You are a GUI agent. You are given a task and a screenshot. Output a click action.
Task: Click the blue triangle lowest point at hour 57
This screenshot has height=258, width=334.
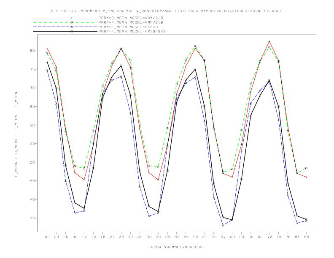pyautogui.click(x=223, y=225)
